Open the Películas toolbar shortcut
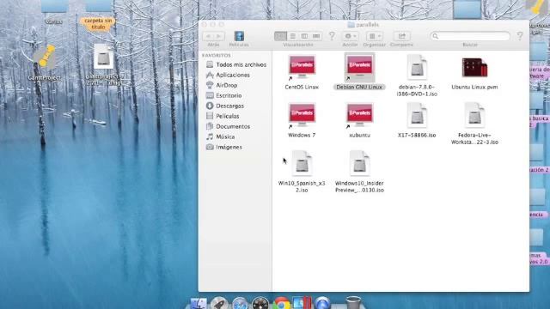 (x=239, y=36)
